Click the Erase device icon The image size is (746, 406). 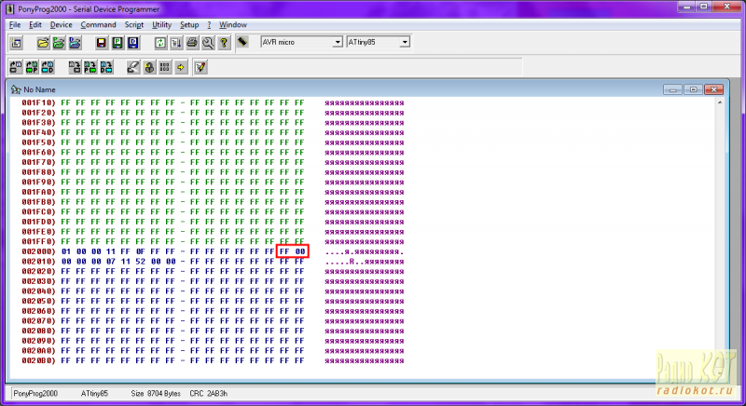(132, 67)
